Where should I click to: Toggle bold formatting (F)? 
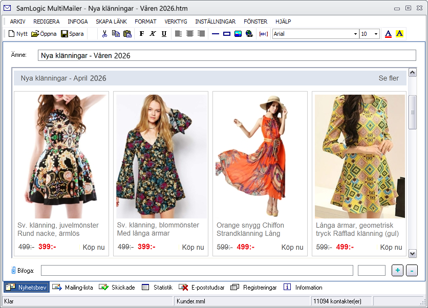click(x=142, y=34)
